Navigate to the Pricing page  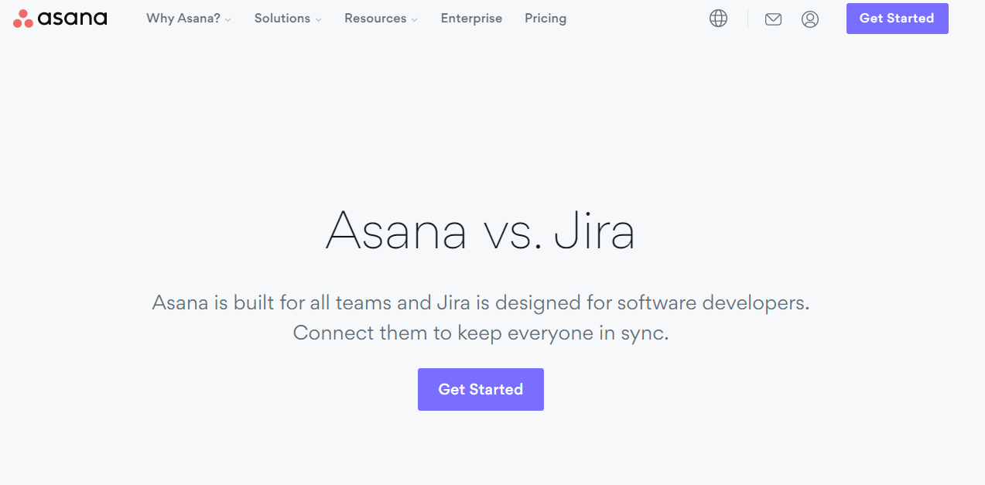pyautogui.click(x=546, y=19)
